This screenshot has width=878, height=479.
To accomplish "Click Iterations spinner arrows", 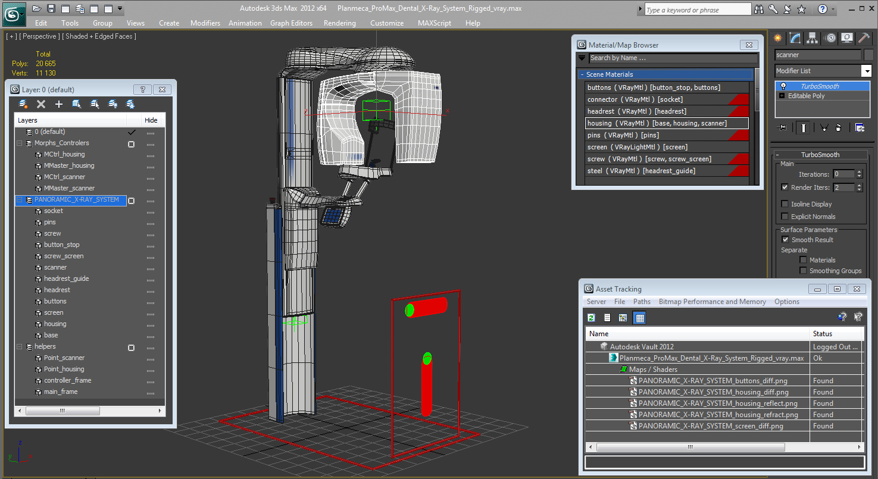I will tap(859, 174).
